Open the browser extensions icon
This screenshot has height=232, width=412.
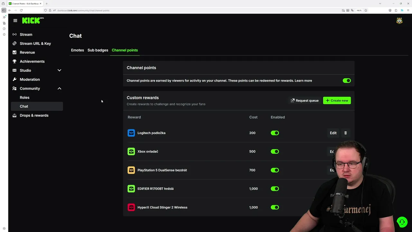pyautogui.click(x=396, y=10)
